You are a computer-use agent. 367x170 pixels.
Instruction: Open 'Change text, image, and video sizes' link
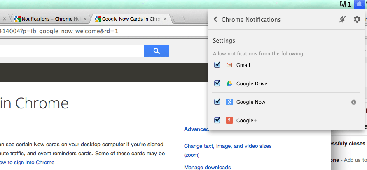(x=228, y=146)
